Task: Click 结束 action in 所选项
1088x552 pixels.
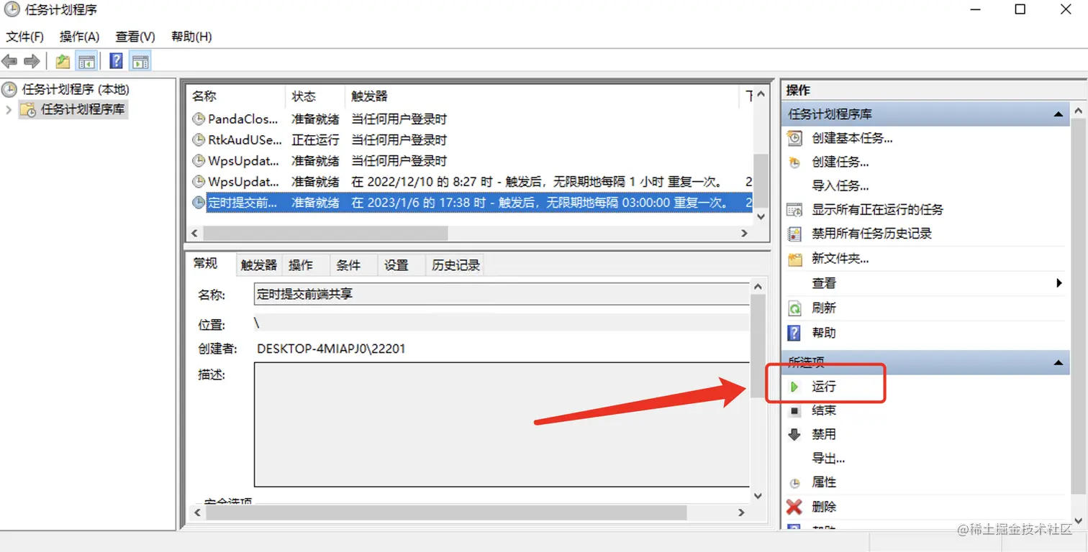Action: [x=824, y=411]
